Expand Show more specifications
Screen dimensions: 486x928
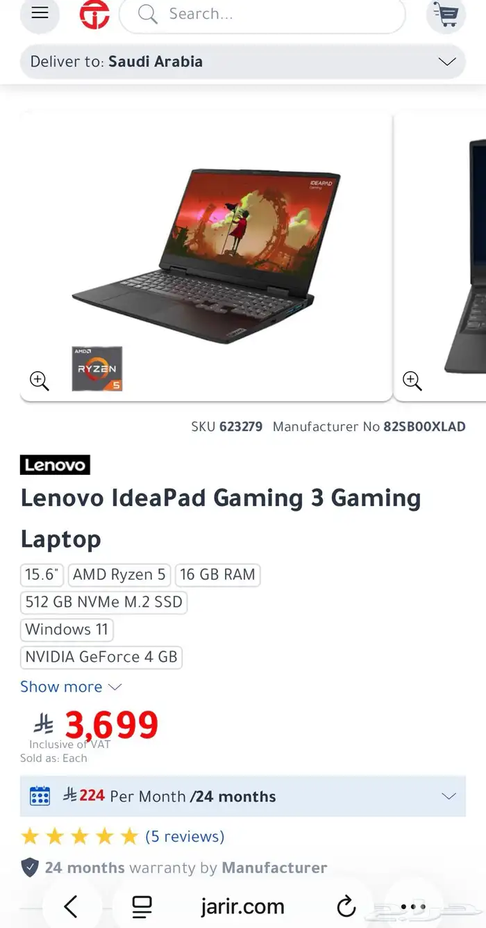(71, 687)
